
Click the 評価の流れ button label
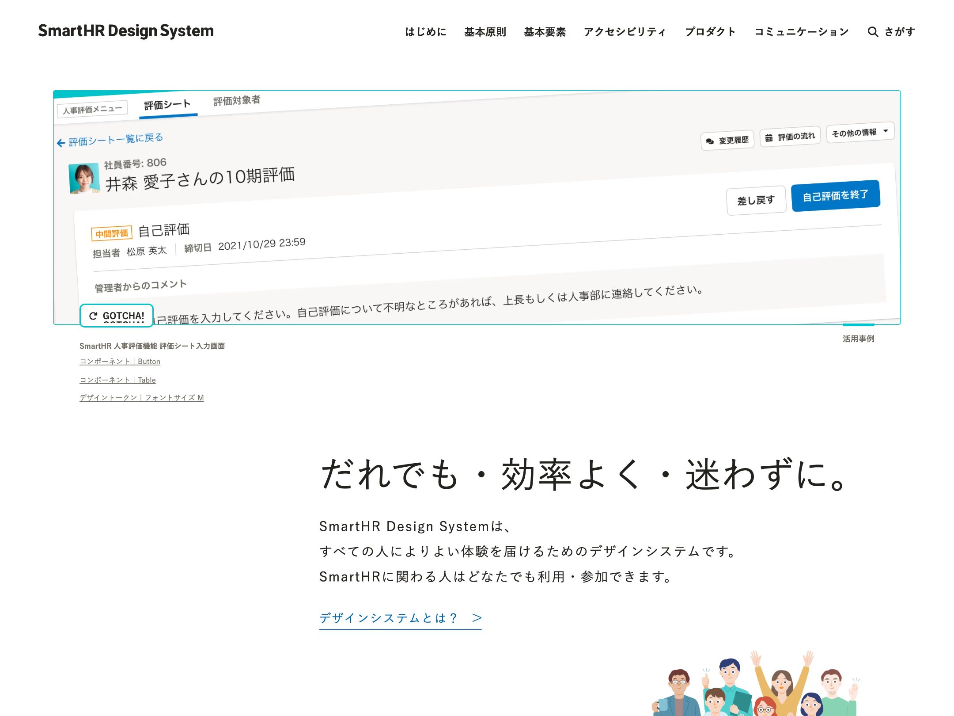[x=797, y=137]
